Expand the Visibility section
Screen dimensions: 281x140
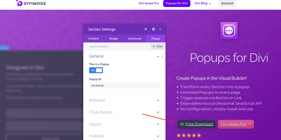124,136
